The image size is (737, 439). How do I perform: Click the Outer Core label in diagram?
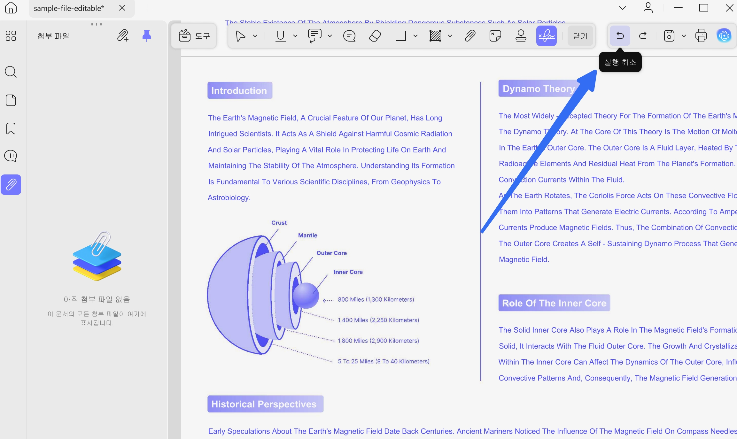331,253
